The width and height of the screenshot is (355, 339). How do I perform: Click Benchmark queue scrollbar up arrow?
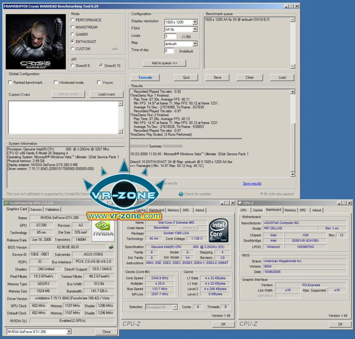coord(293,20)
